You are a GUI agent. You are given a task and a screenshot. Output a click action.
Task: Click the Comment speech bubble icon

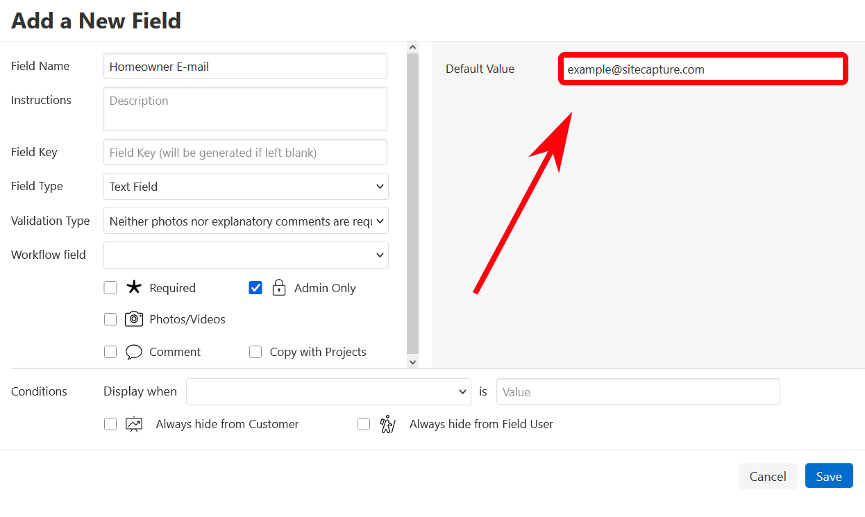(x=133, y=352)
